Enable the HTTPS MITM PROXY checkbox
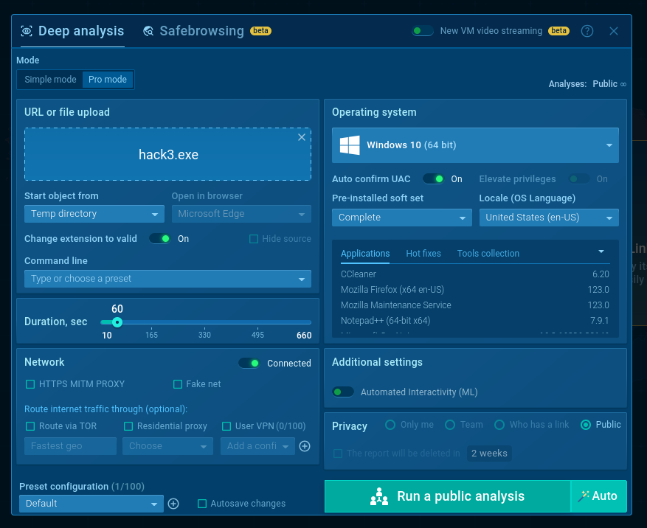647x528 pixels. [x=30, y=384]
